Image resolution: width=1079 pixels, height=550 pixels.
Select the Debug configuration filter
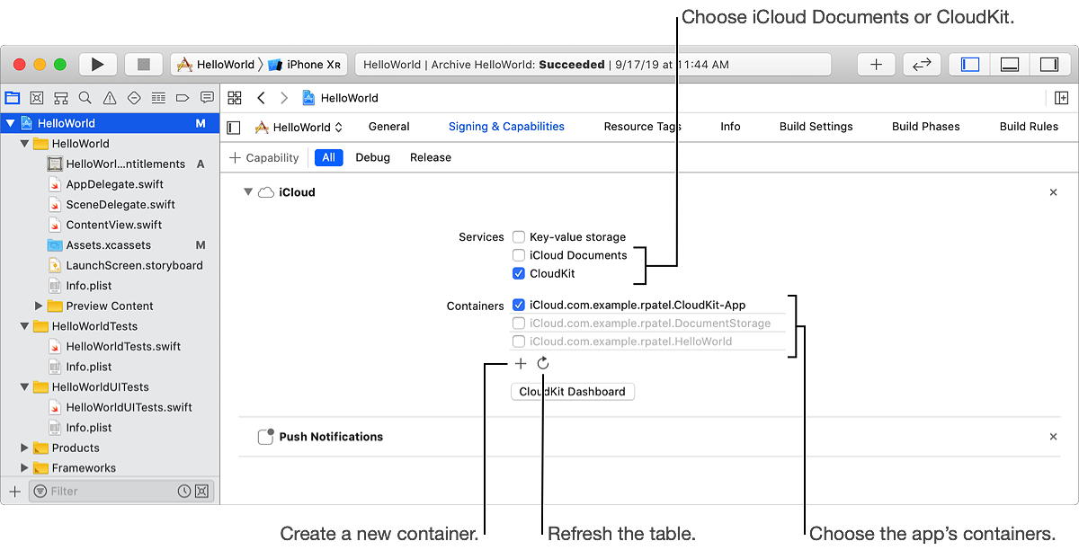point(372,157)
